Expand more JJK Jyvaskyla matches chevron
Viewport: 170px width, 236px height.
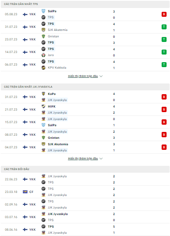101,159
